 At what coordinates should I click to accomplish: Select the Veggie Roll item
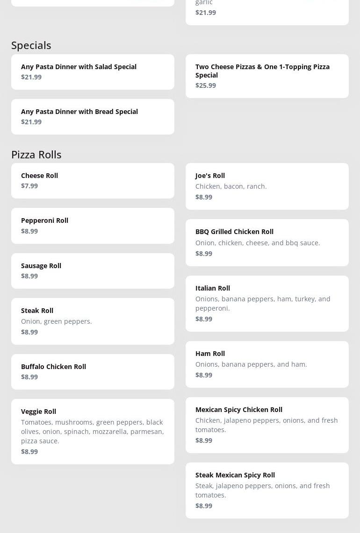pos(93,431)
